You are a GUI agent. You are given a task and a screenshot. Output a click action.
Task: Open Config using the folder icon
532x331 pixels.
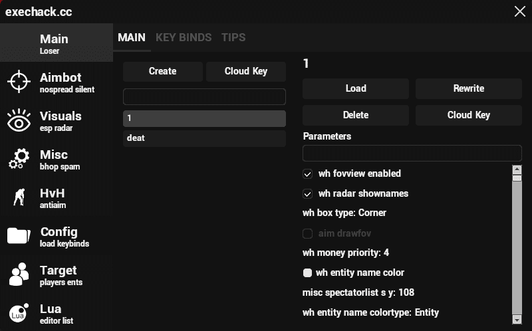(19, 236)
